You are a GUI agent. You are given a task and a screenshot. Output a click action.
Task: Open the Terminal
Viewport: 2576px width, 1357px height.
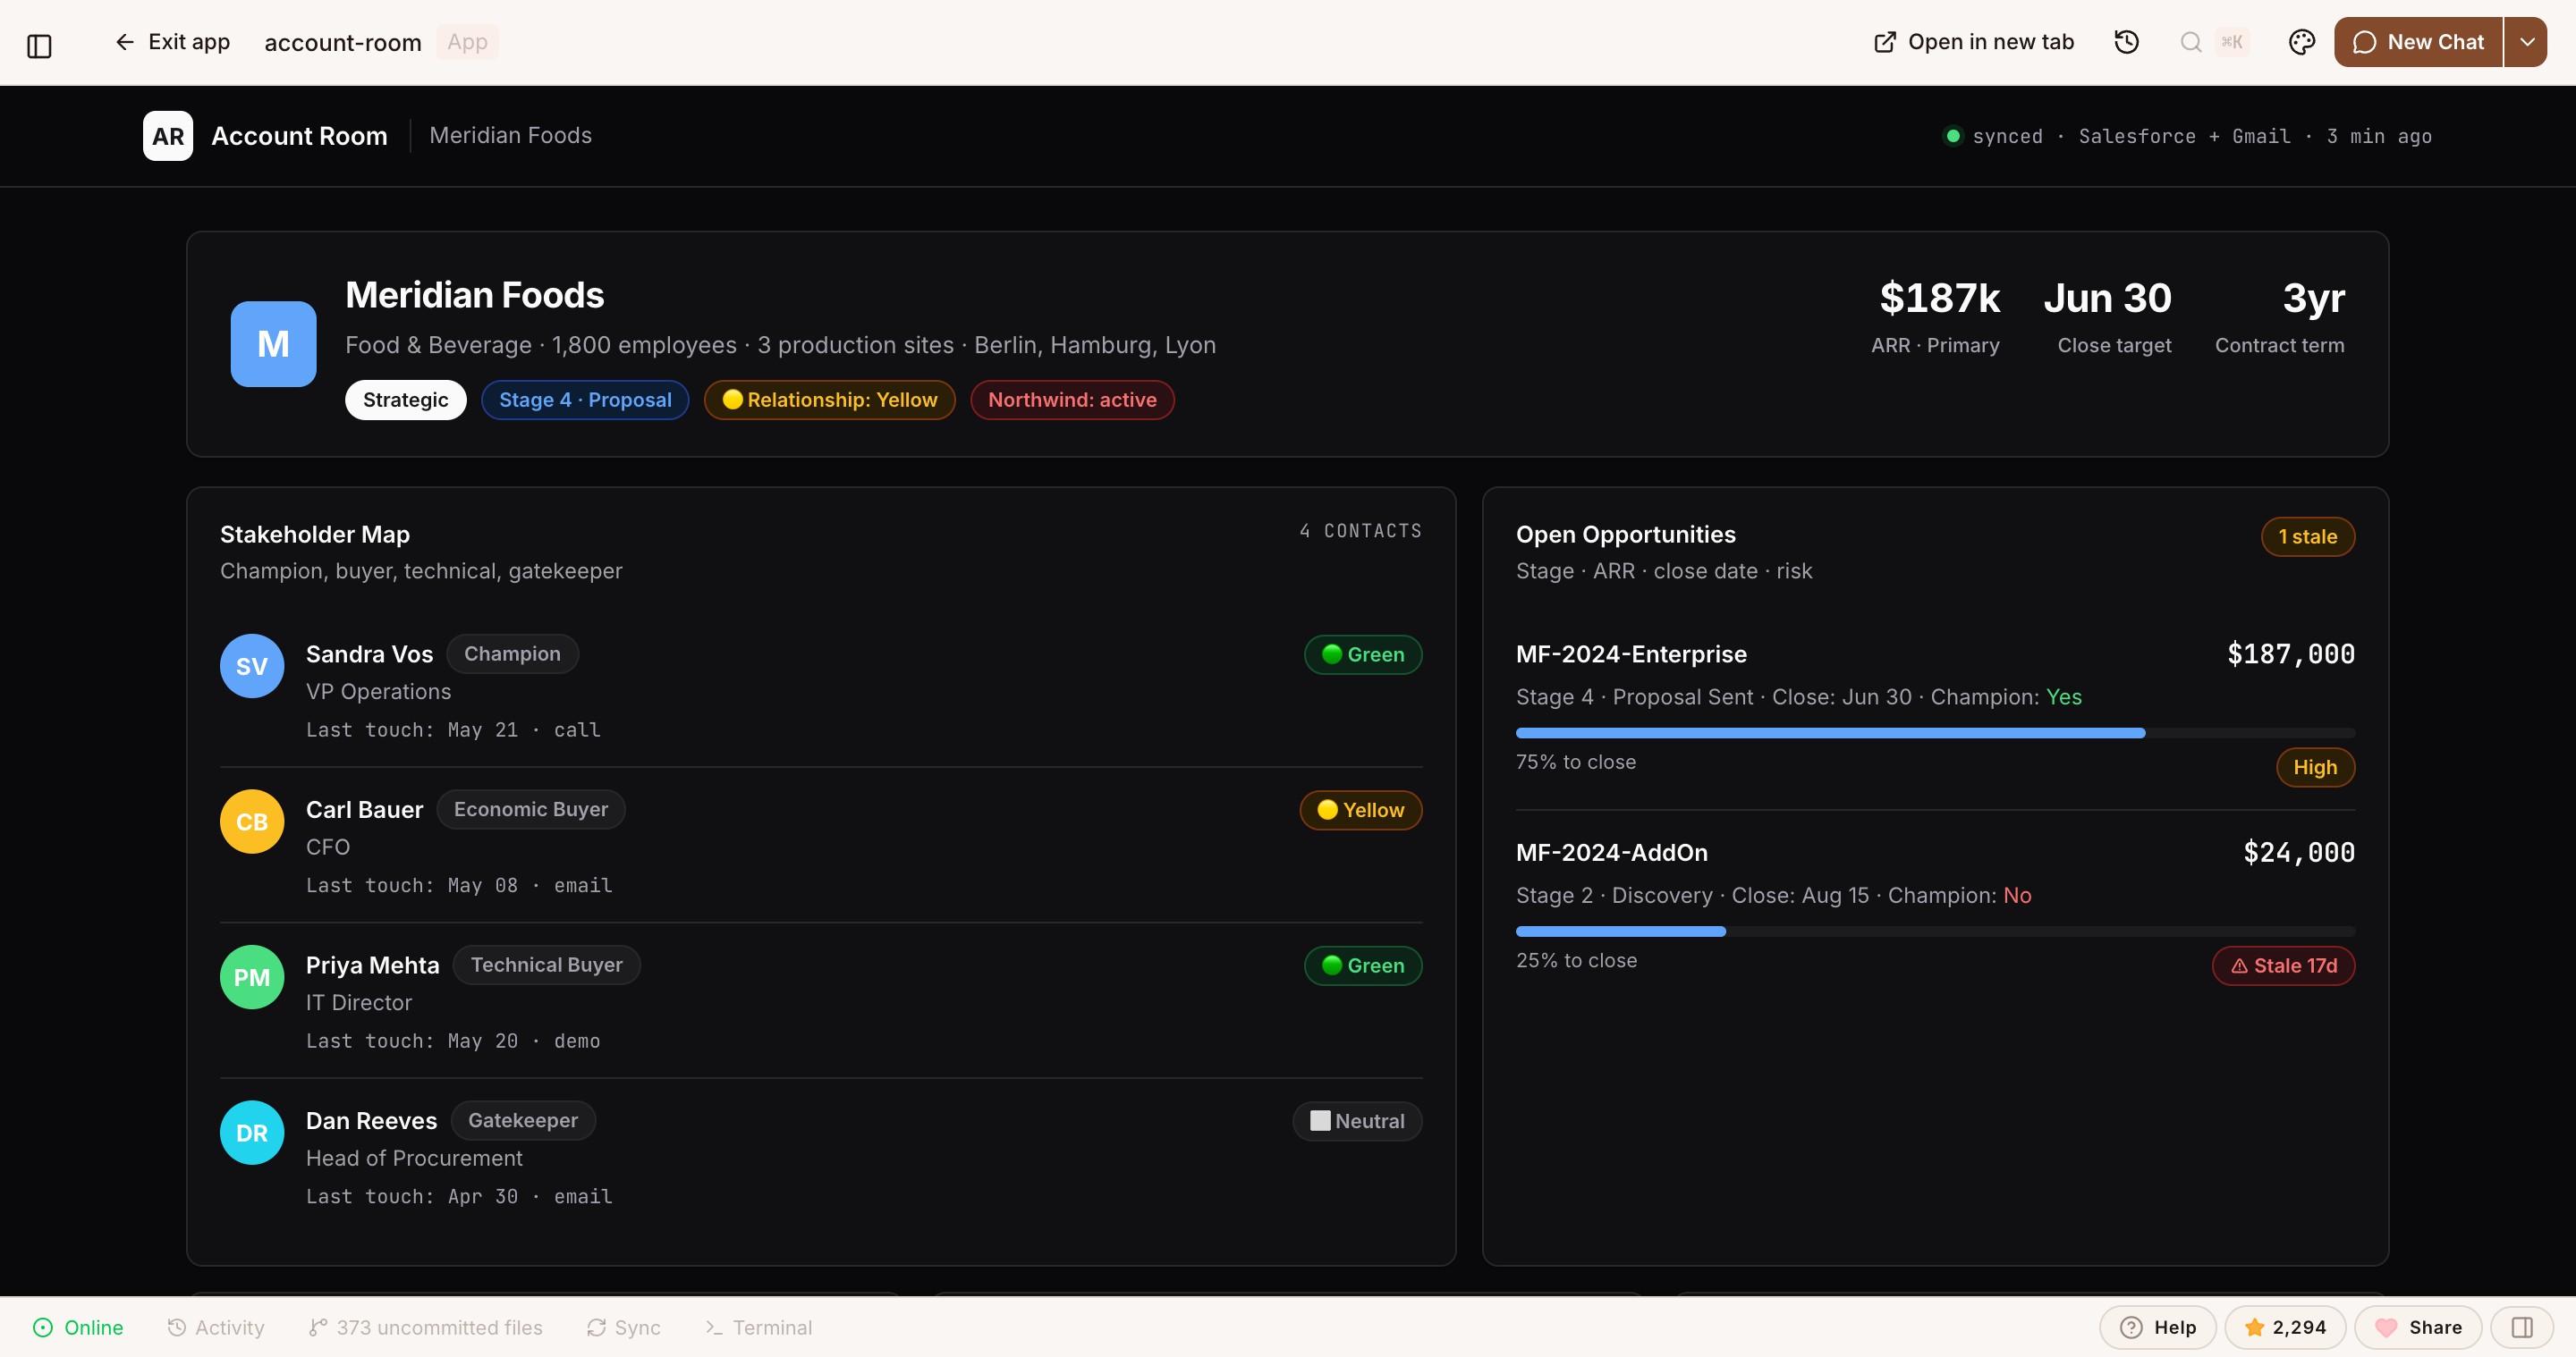759,1328
